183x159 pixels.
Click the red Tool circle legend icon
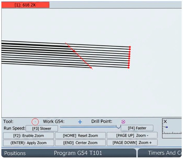[x=35, y=122]
